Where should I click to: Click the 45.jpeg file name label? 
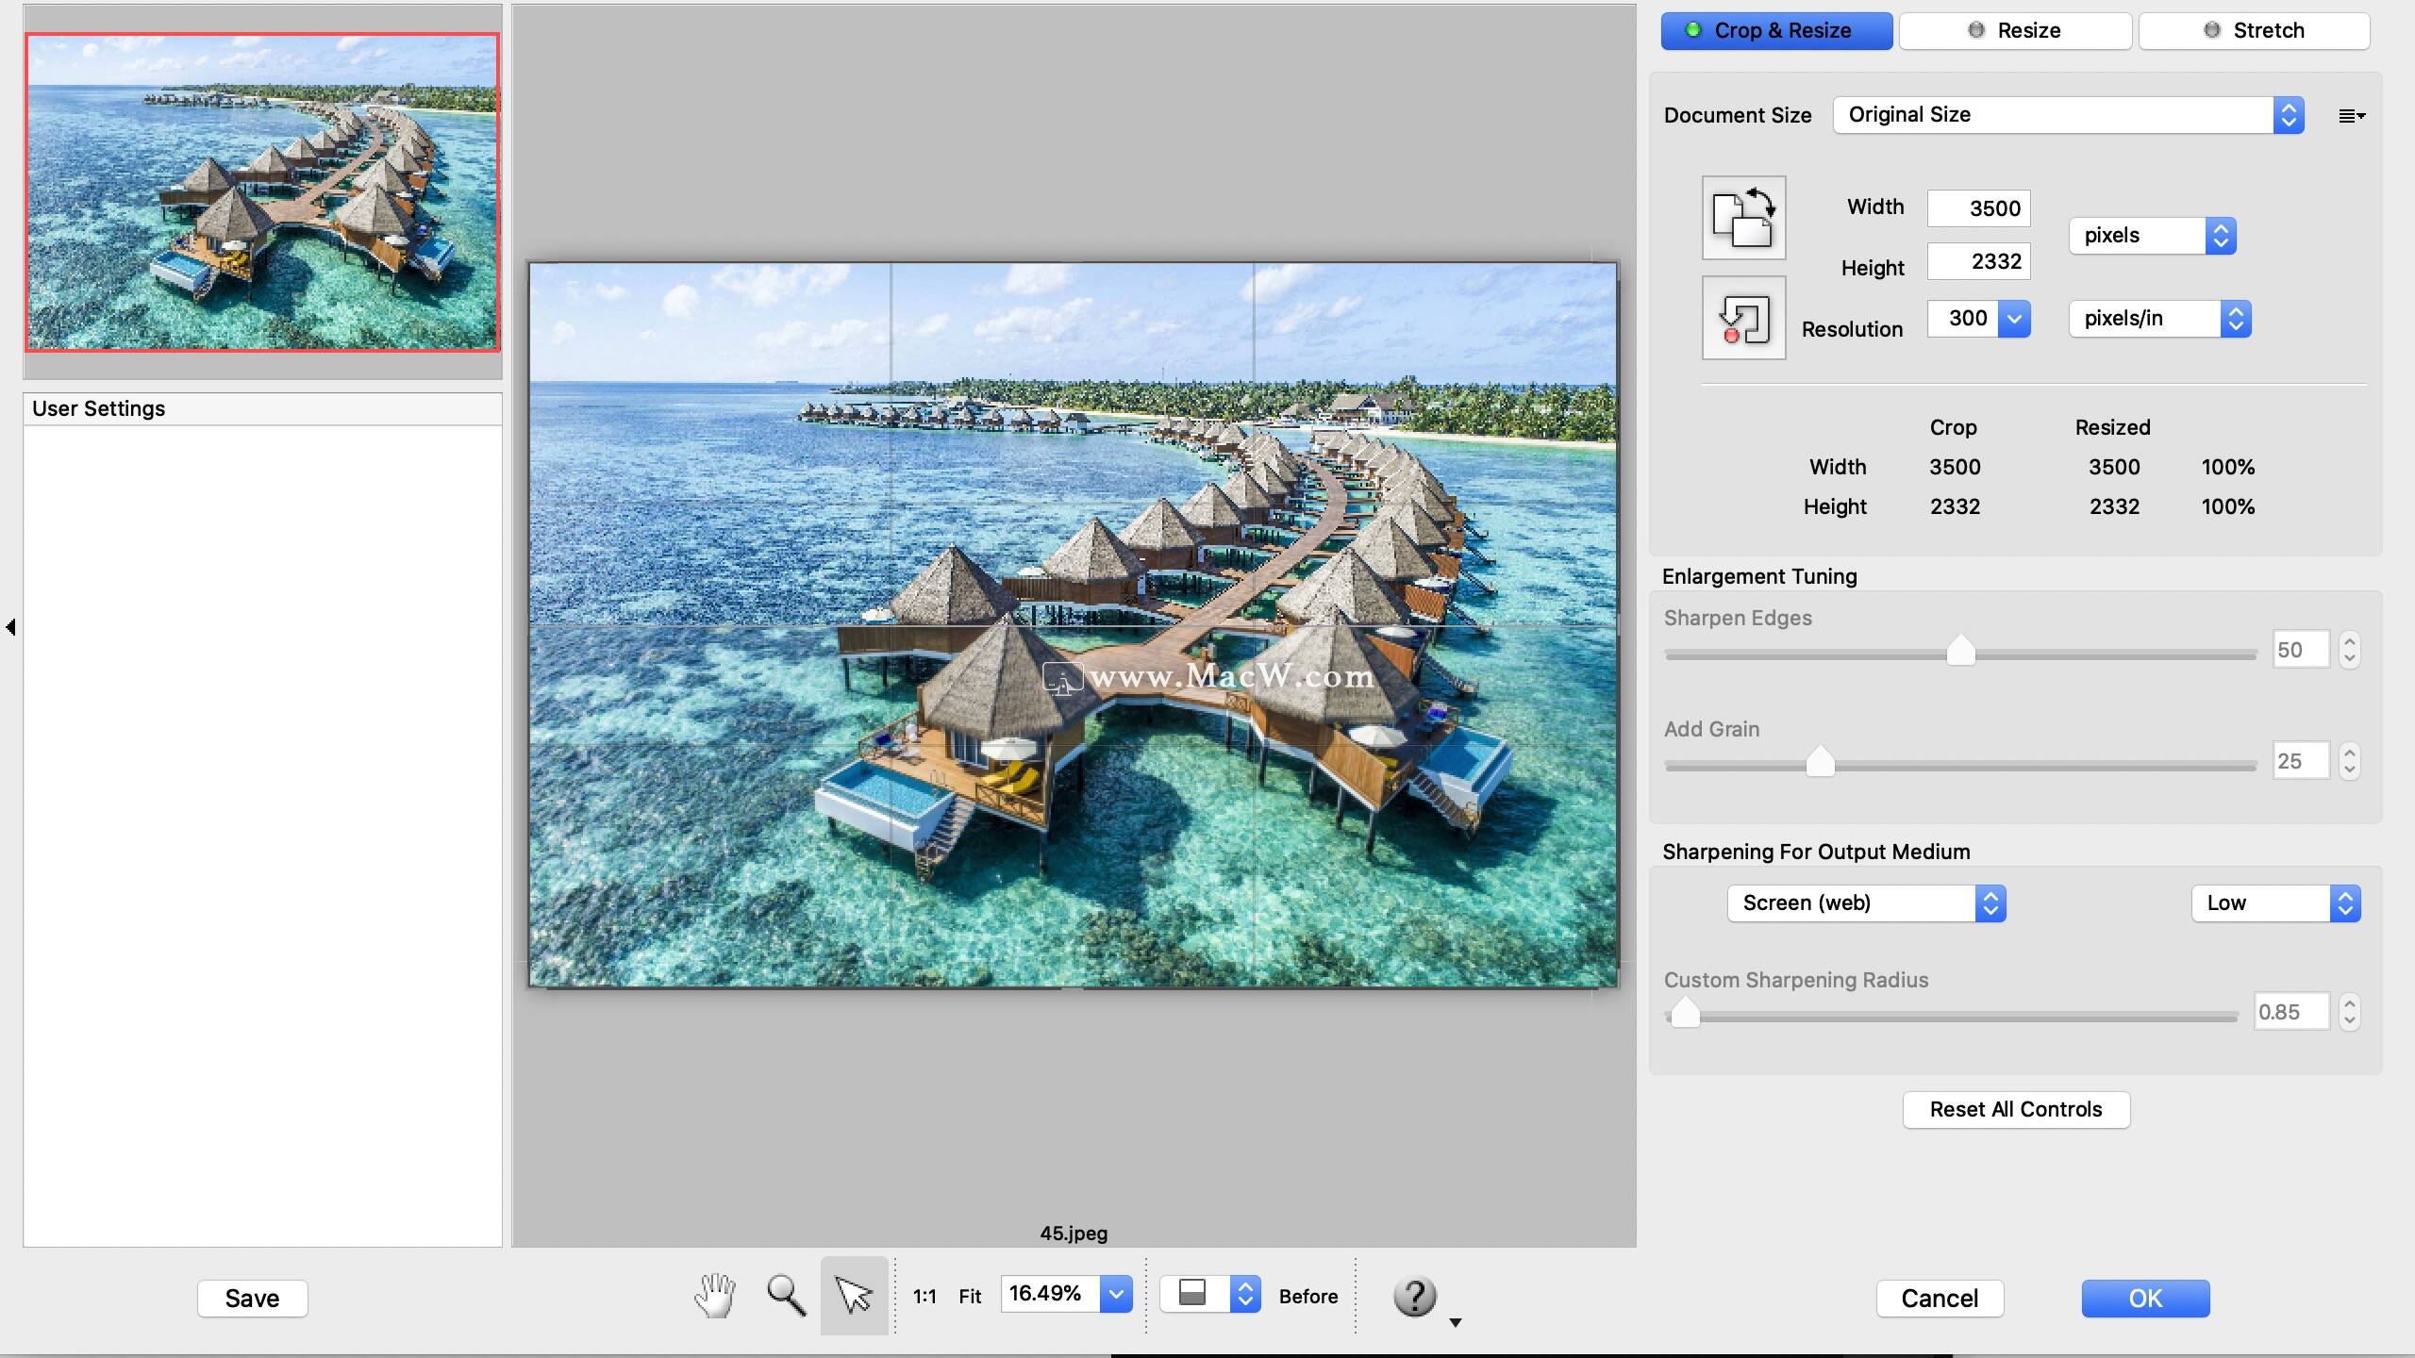[x=1074, y=1234]
